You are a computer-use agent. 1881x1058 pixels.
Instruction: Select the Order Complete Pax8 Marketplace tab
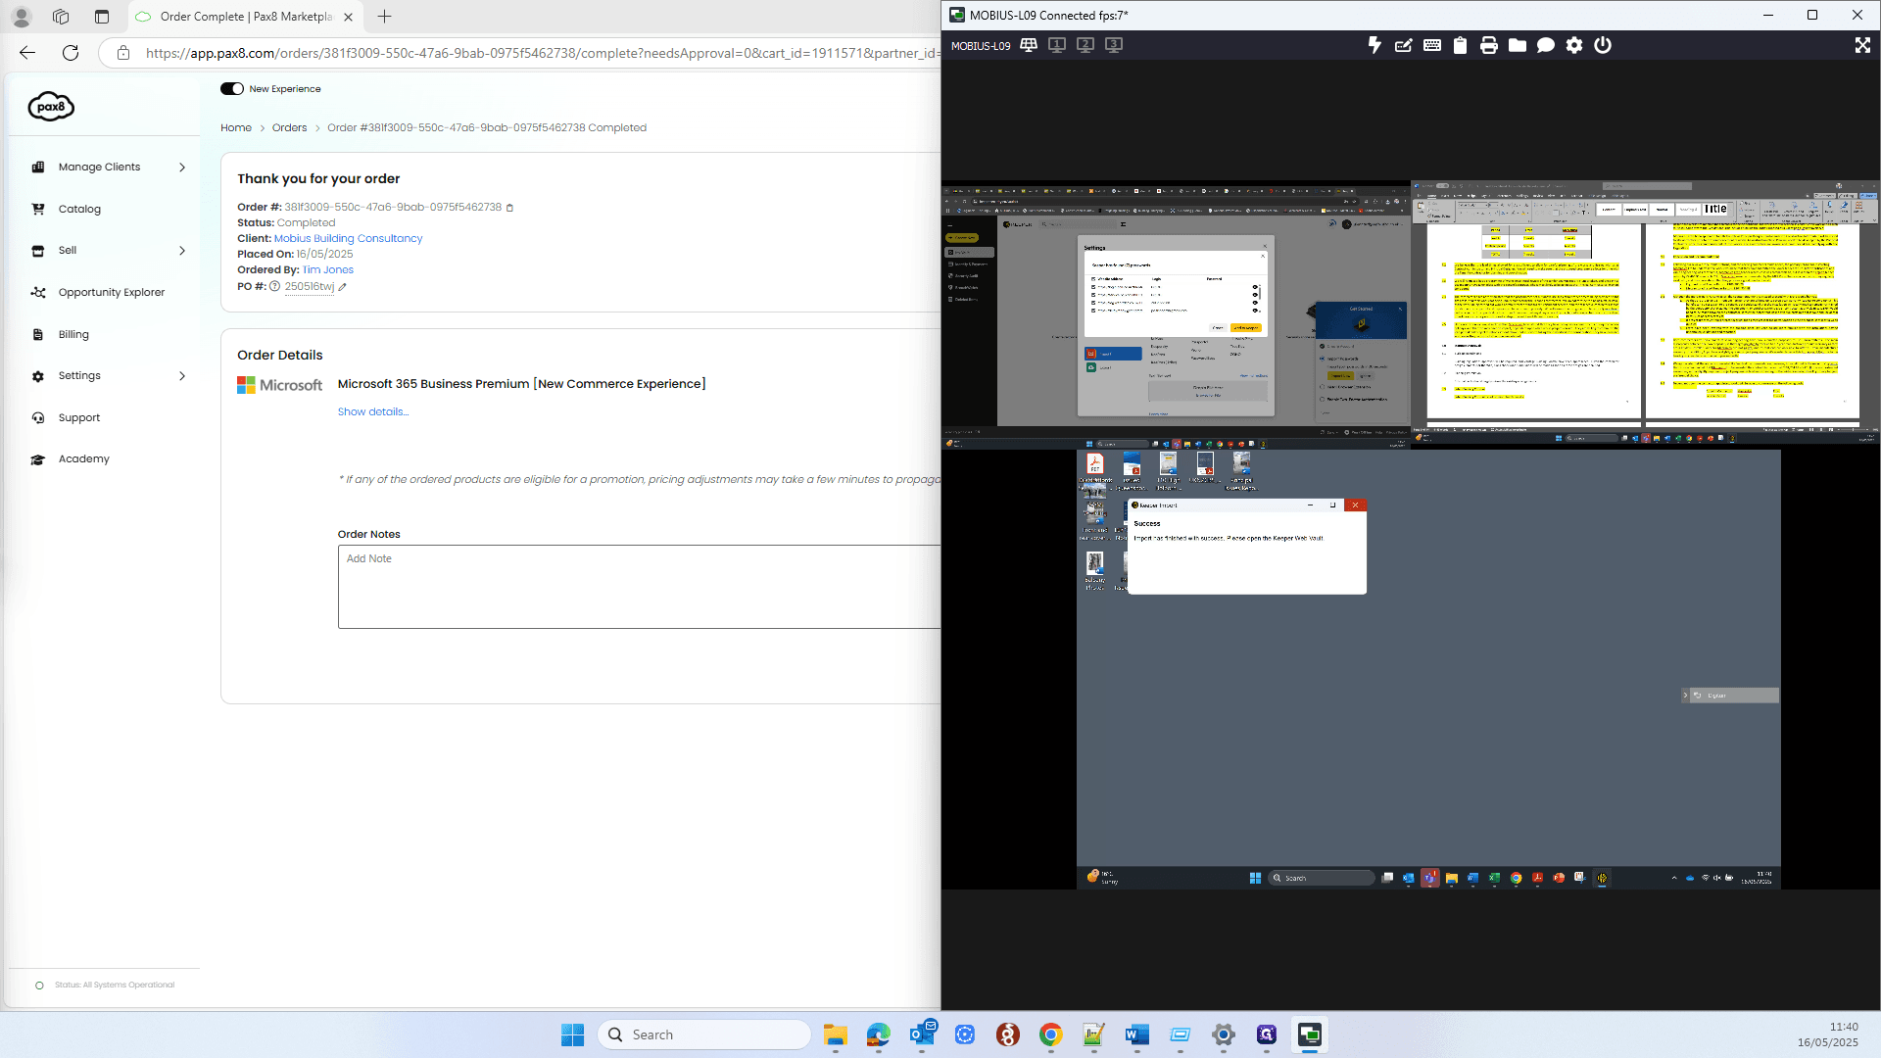[245, 17]
